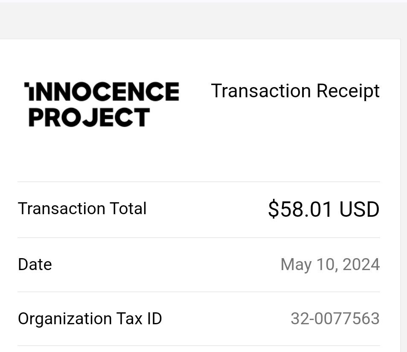Click the May 10, 2024 date value
The width and height of the screenshot is (407, 352).
point(330,265)
